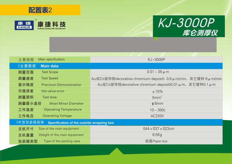
Task: Click the Test Speed value '0.6 μm/min' cell
Action: tap(156, 79)
